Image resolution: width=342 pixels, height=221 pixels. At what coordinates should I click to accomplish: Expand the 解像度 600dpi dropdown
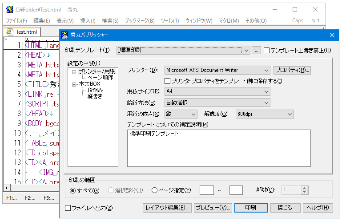290,114
